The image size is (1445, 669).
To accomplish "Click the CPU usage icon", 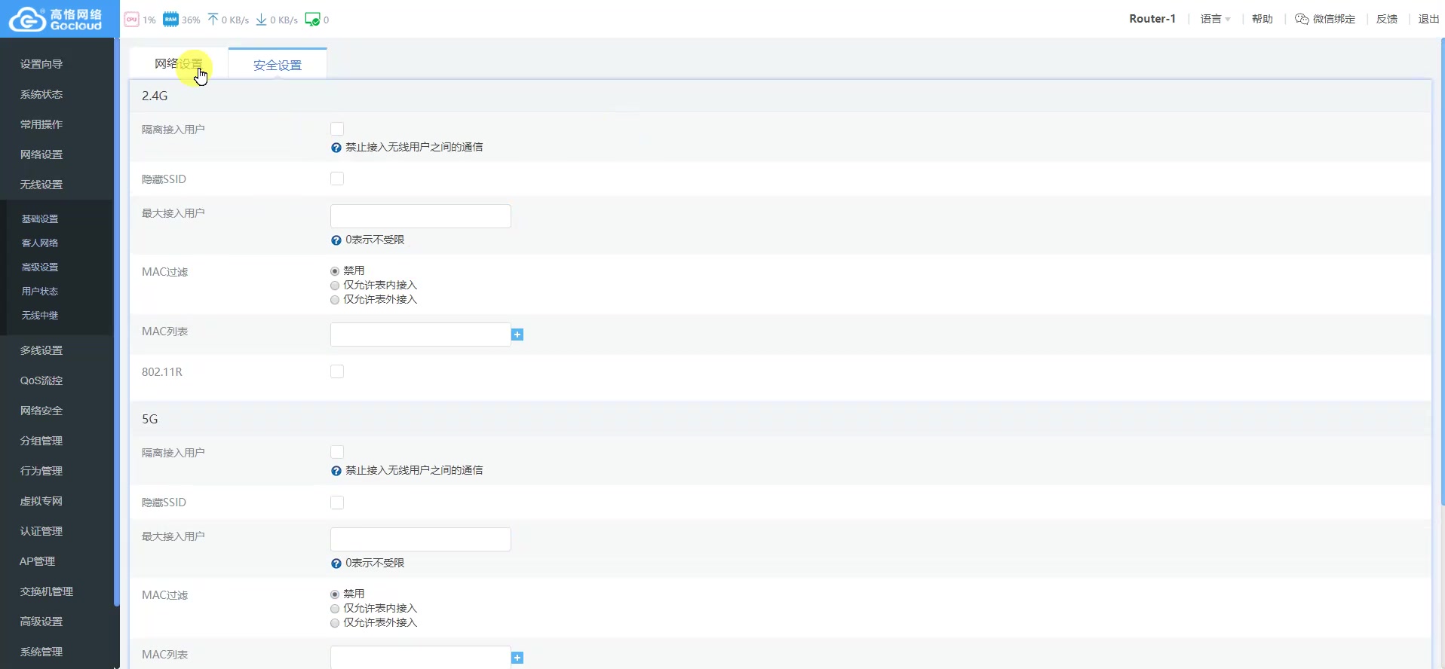I will point(132,20).
